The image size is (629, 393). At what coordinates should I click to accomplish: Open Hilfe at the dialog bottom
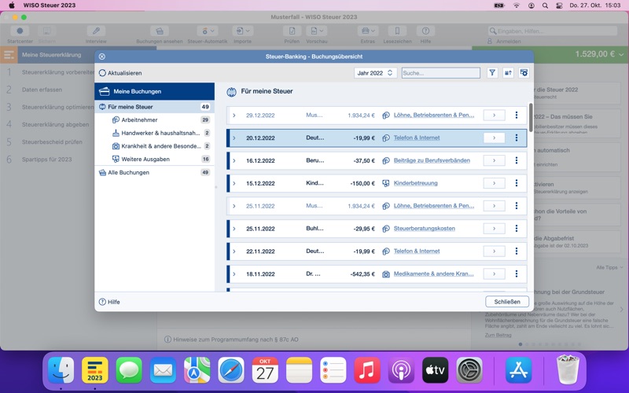point(109,302)
